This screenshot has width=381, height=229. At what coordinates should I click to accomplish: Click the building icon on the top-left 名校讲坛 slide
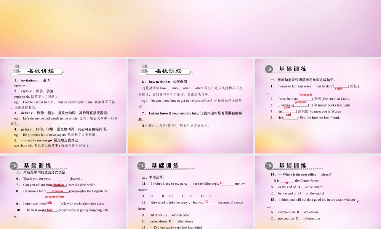(16, 69)
